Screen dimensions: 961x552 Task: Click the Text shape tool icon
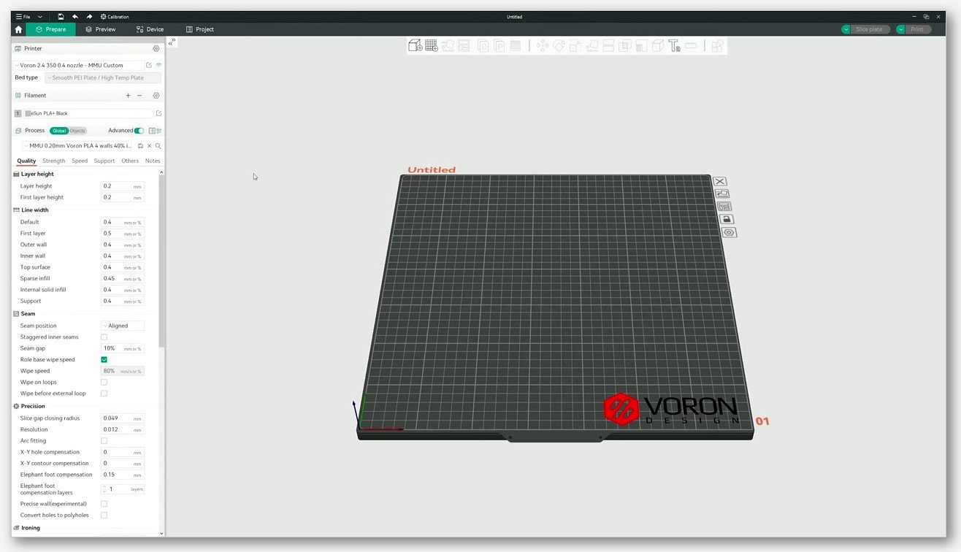pos(674,46)
